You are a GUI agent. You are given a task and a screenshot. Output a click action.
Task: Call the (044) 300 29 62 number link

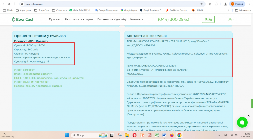(x=174, y=19)
